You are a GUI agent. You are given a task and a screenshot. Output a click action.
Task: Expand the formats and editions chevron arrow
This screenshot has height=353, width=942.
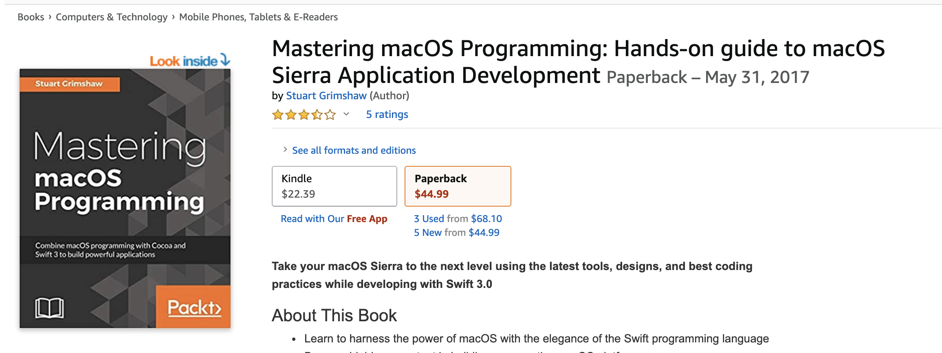285,150
